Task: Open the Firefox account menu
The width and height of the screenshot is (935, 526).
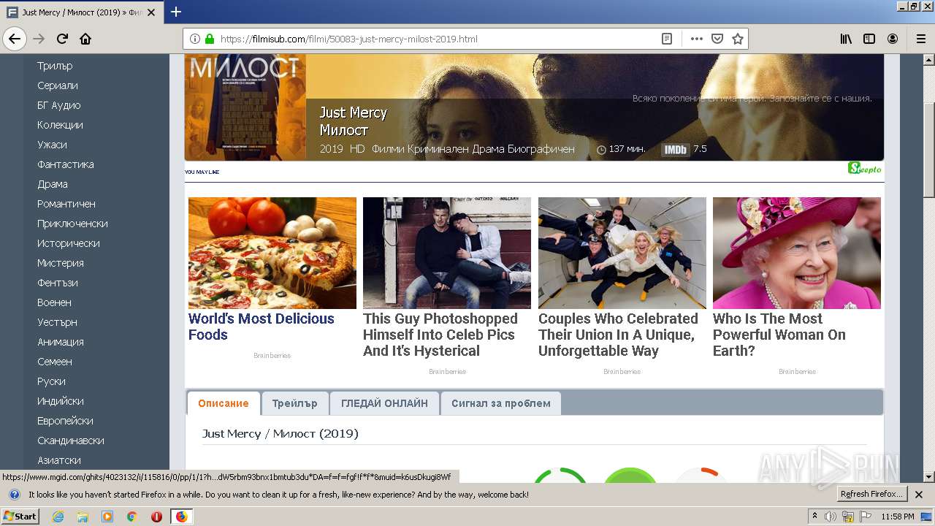Action: (893, 39)
